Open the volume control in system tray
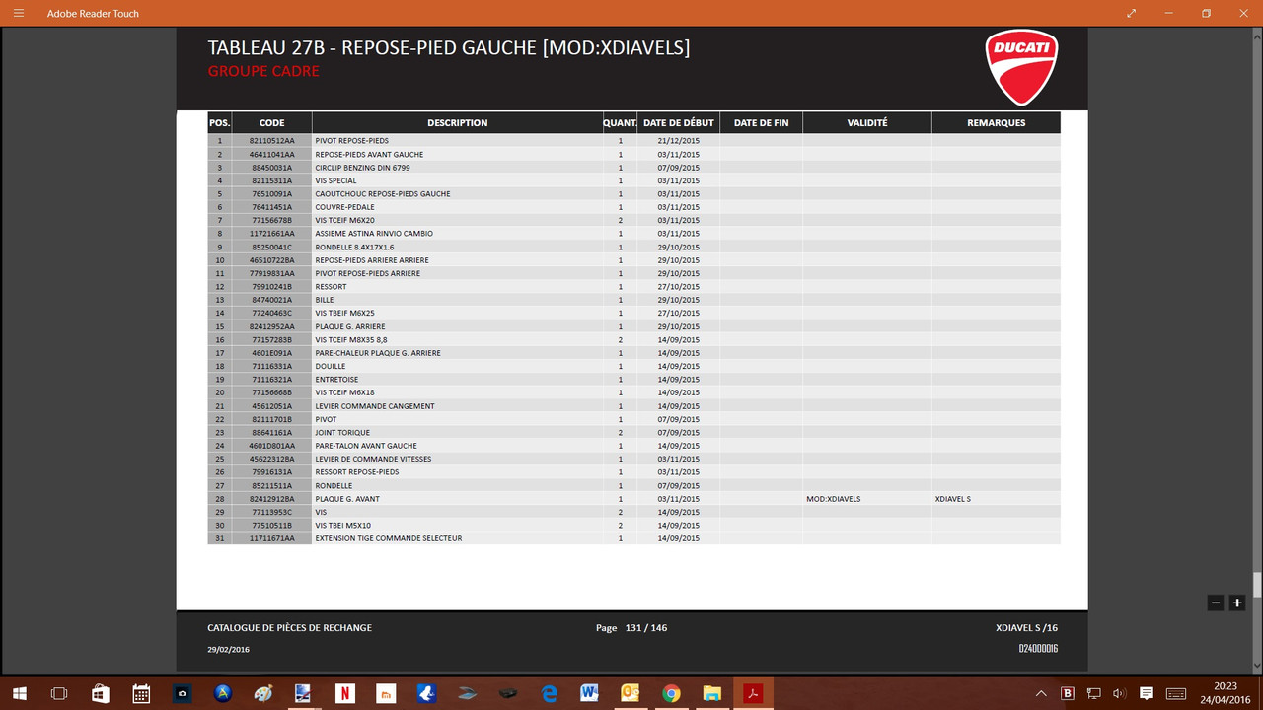 click(1119, 693)
